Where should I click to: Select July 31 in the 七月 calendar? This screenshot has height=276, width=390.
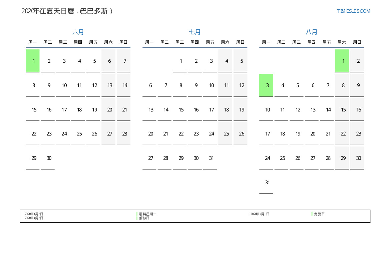pos(211,158)
